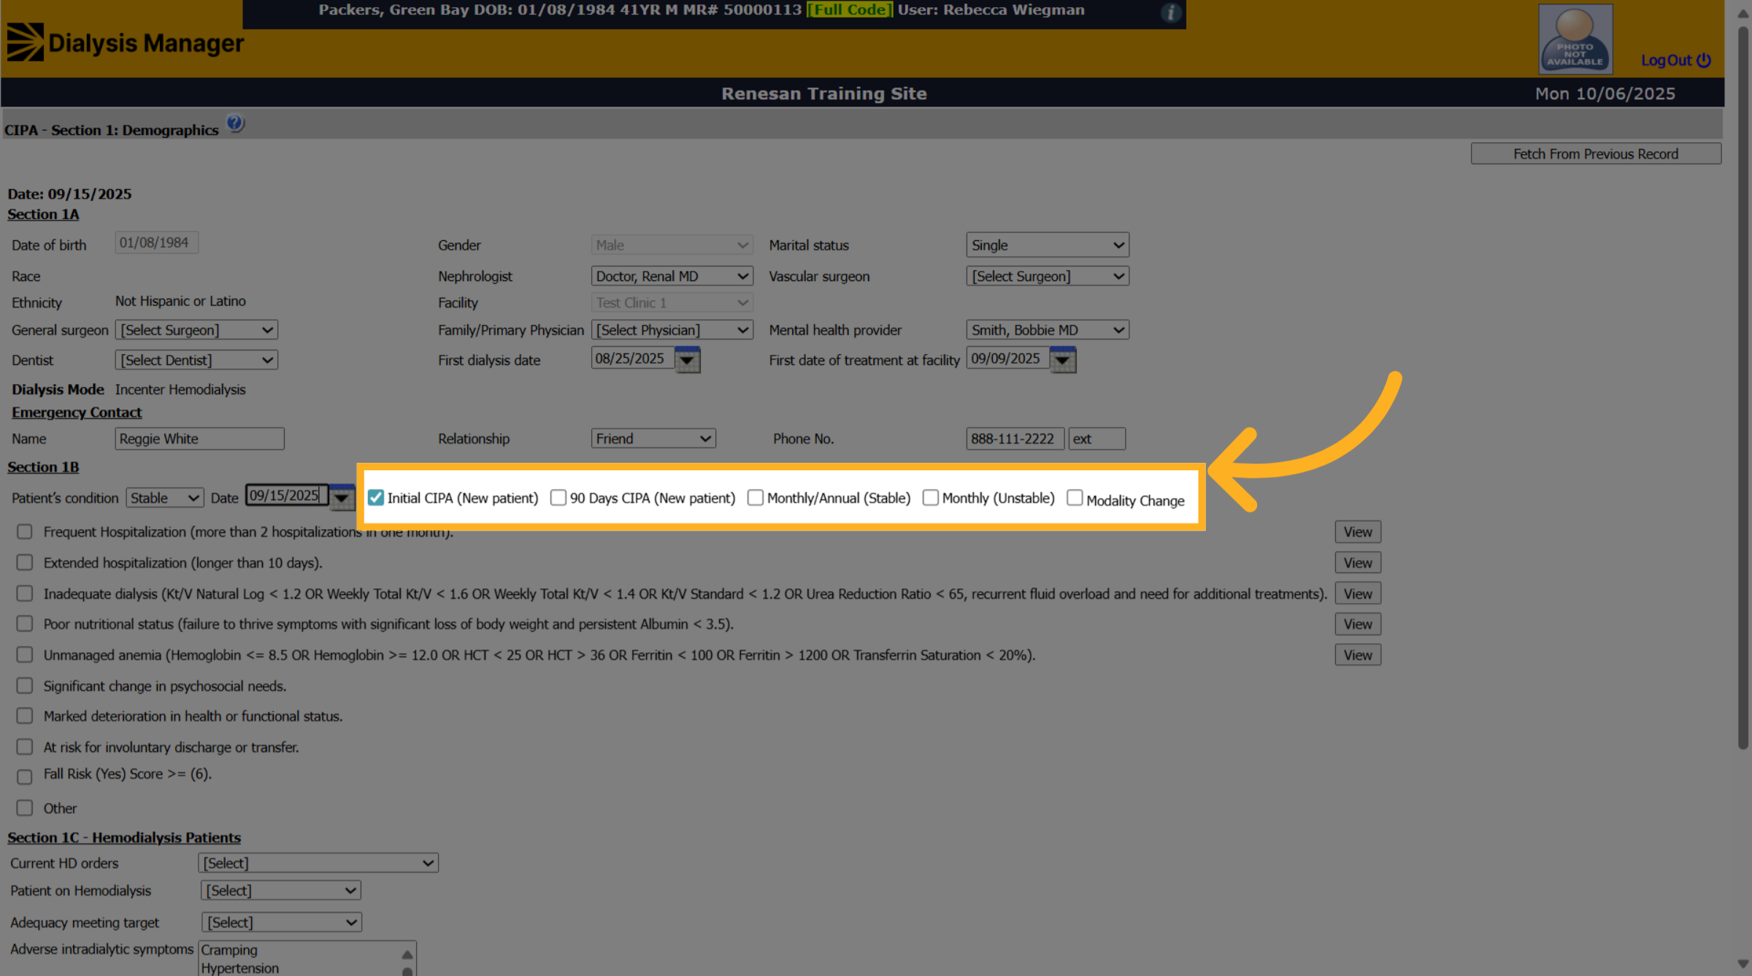This screenshot has width=1752, height=976.
Task: Open Adequacy meeting target dropdown
Action: (282, 923)
